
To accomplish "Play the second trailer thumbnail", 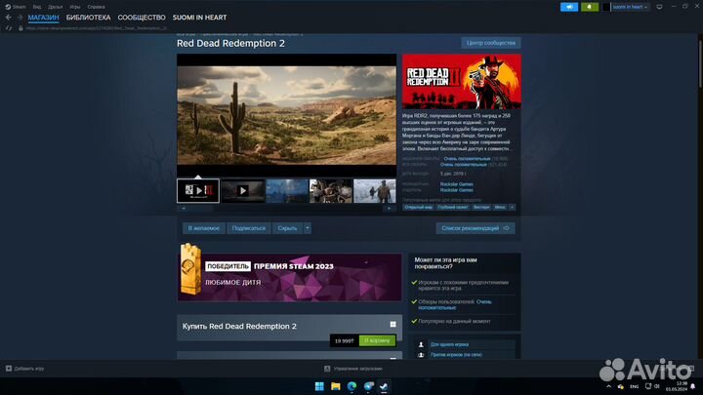I will [x=242, y=191].
